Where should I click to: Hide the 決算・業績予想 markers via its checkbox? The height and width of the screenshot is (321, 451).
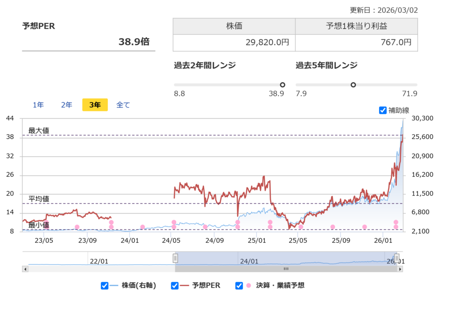click(x=239, y=285)
